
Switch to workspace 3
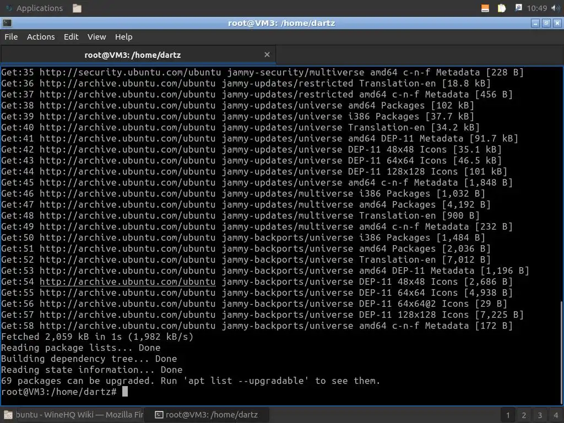[540, 415]
